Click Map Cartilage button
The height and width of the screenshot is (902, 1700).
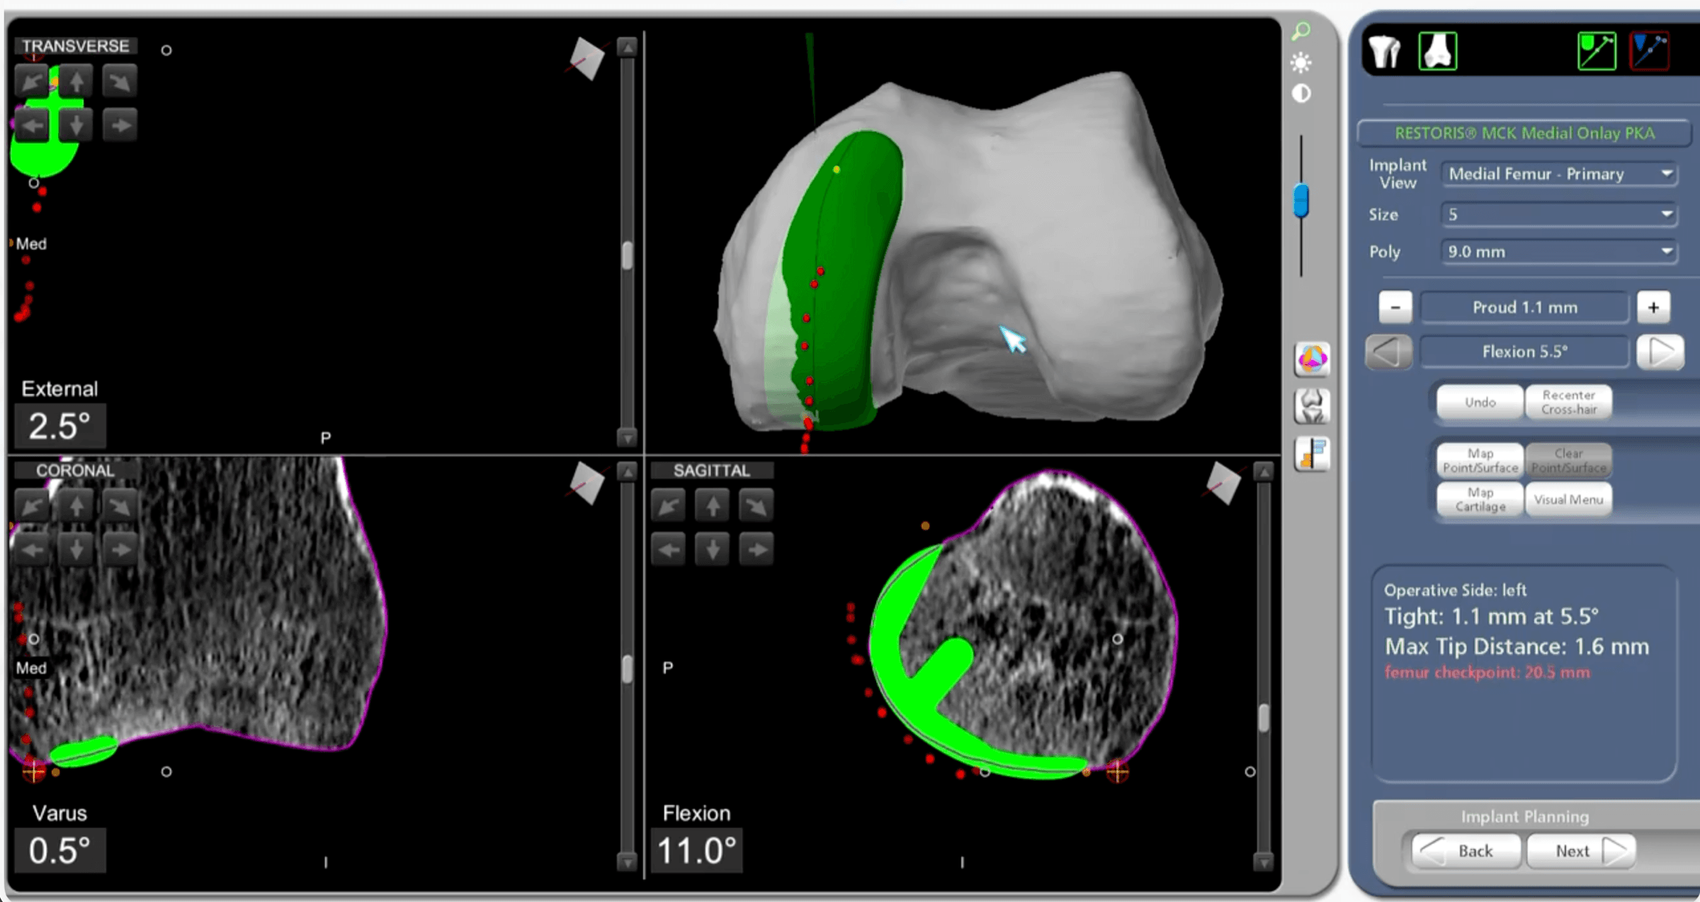[x=1480, y=500]
